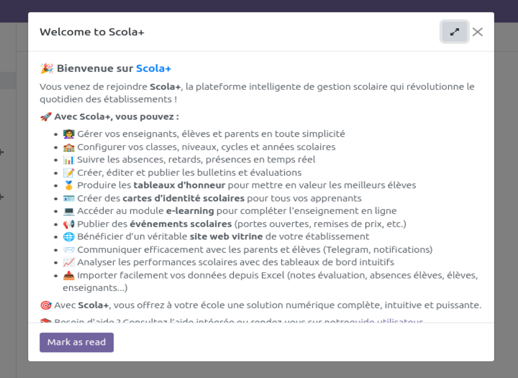Expand the welcome dialog to full screen
Image resolution: width=518 pixels, height=378 pixels.
coord(455,32)
